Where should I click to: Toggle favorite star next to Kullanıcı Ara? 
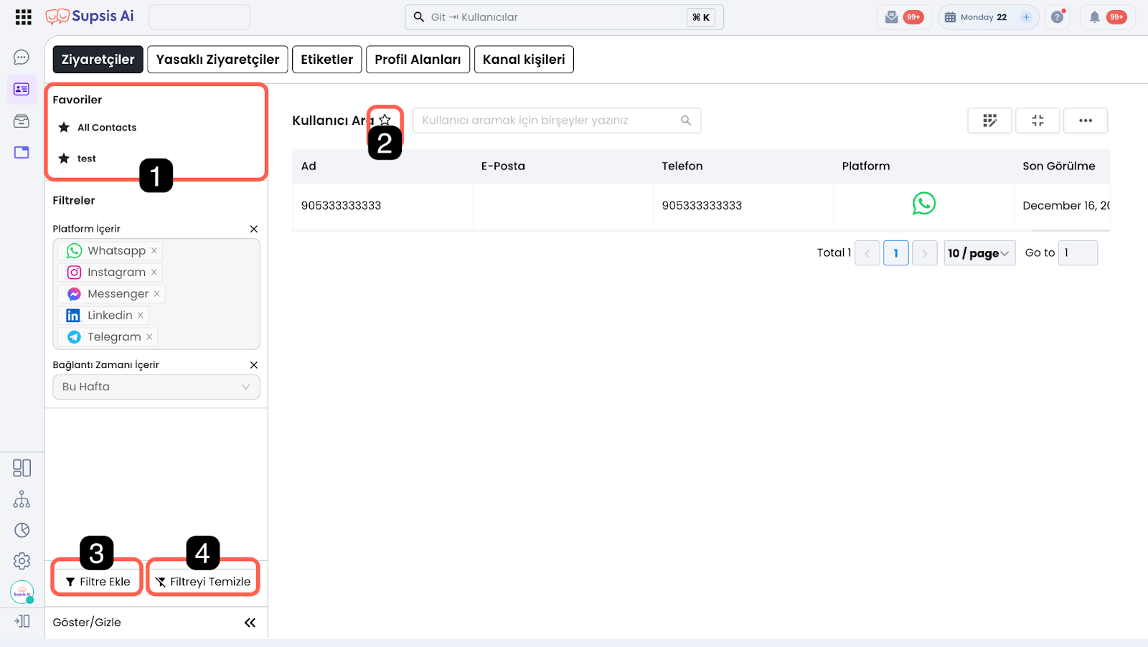click(x=385, y=120)
